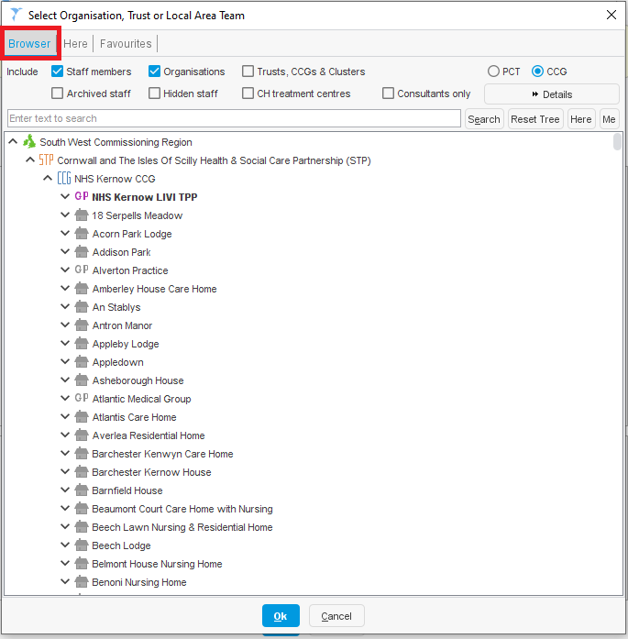Expand the Amberley House Care Home node

click(65, 289)
